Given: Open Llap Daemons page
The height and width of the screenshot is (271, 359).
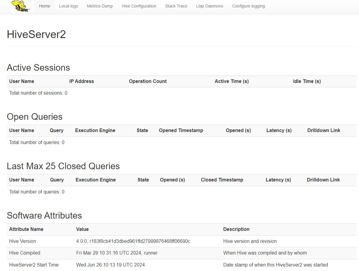Looking at the screenshot, I should 210,6.
